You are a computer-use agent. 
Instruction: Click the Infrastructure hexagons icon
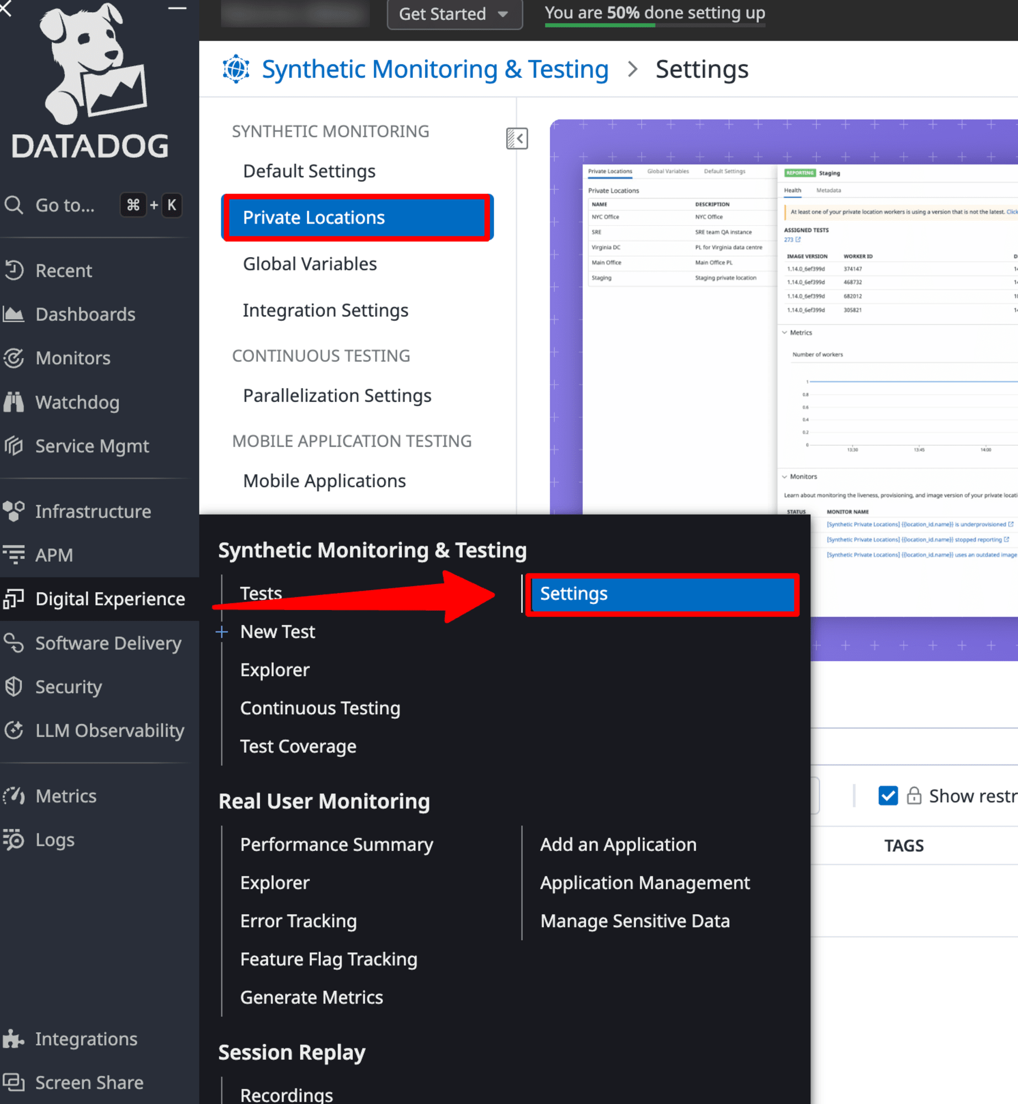pyautogui.click(x=14, y=511)
